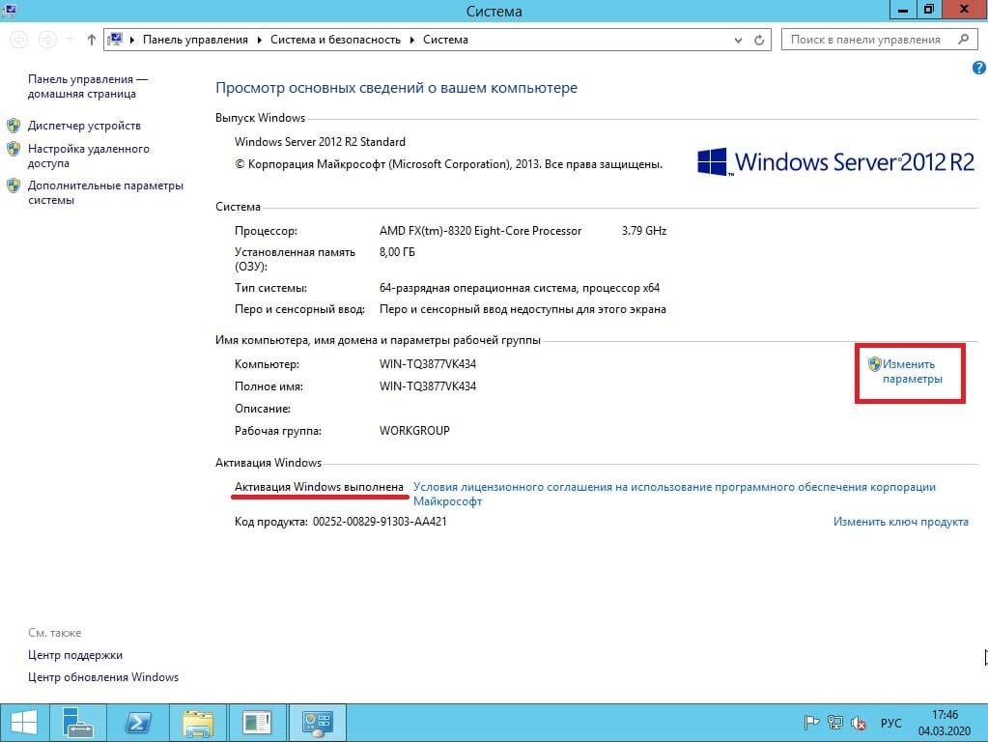Screen dimensions: 988x742
Task: Open Изменить ключ продукта link
Action: point(900,522)
